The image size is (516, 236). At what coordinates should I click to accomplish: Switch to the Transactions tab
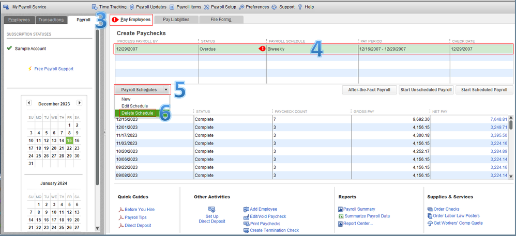click(51, 20)
